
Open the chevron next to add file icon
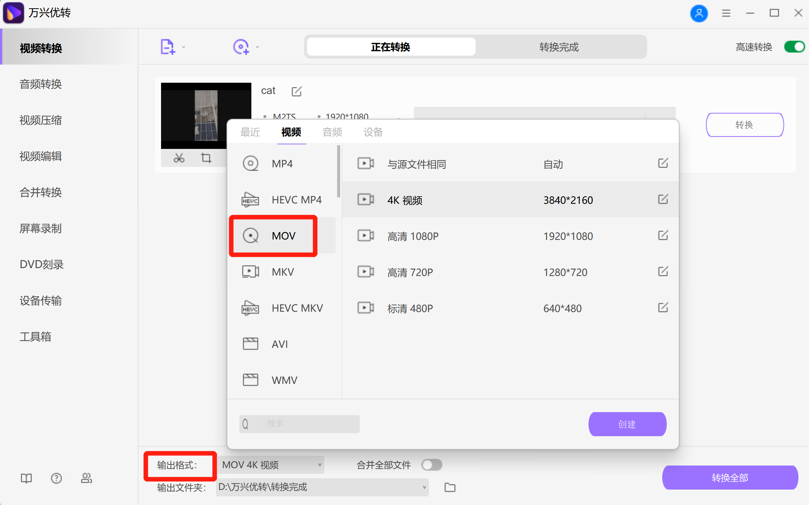pos(183,46)
